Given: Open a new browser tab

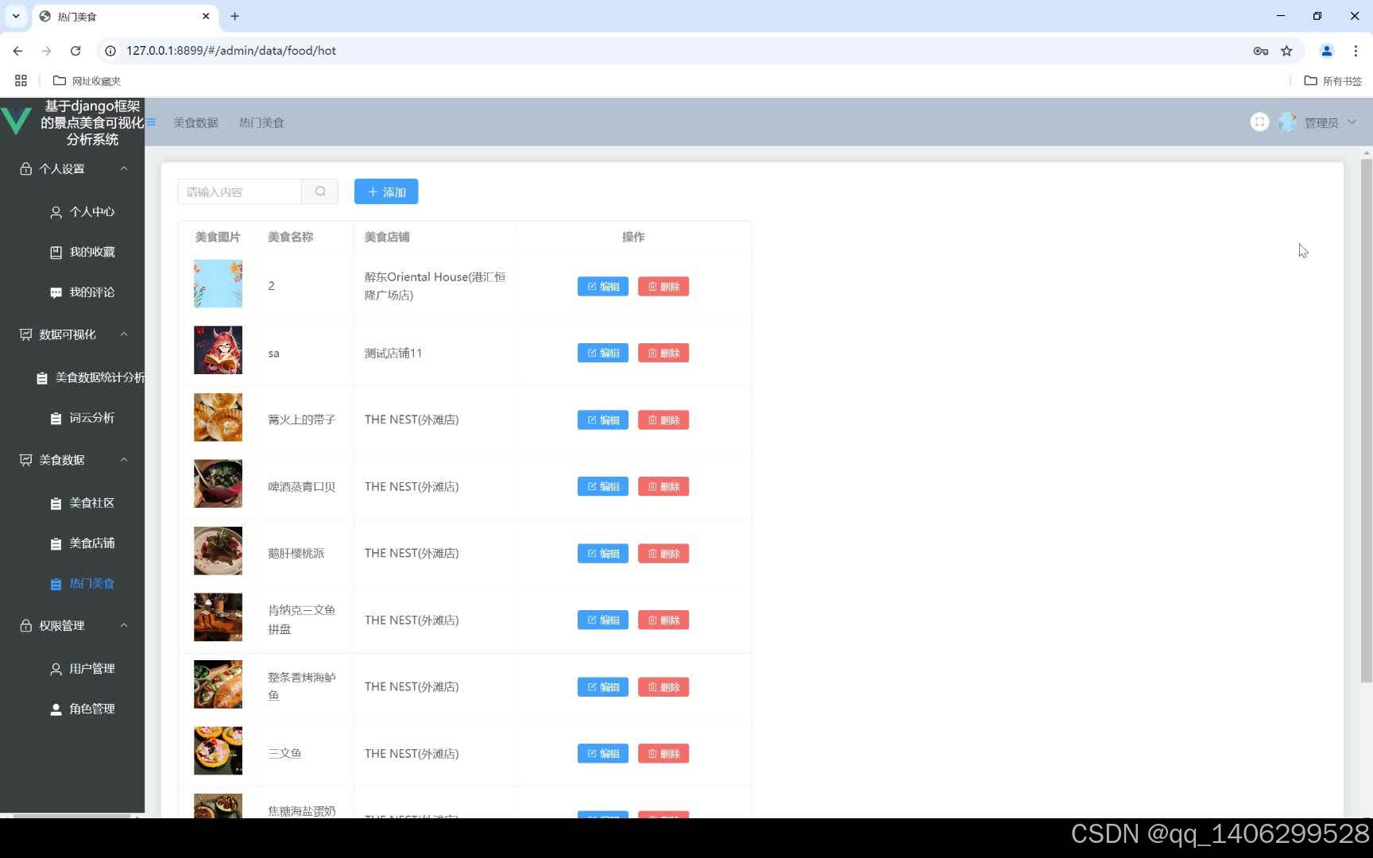Looking at the screenshot, I should pos(234,16).
